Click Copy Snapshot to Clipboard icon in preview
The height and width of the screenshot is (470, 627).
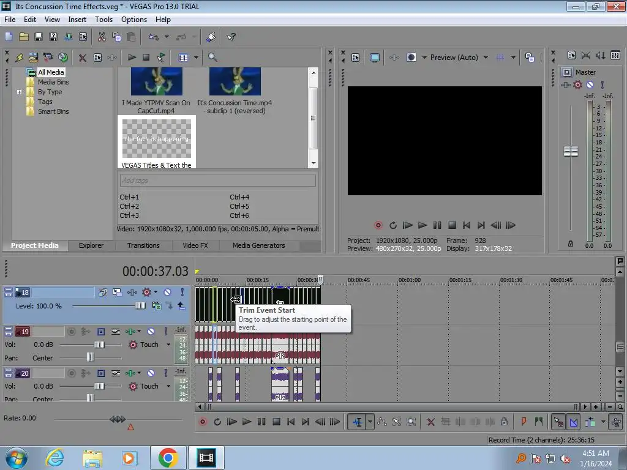tap(530, 58)
